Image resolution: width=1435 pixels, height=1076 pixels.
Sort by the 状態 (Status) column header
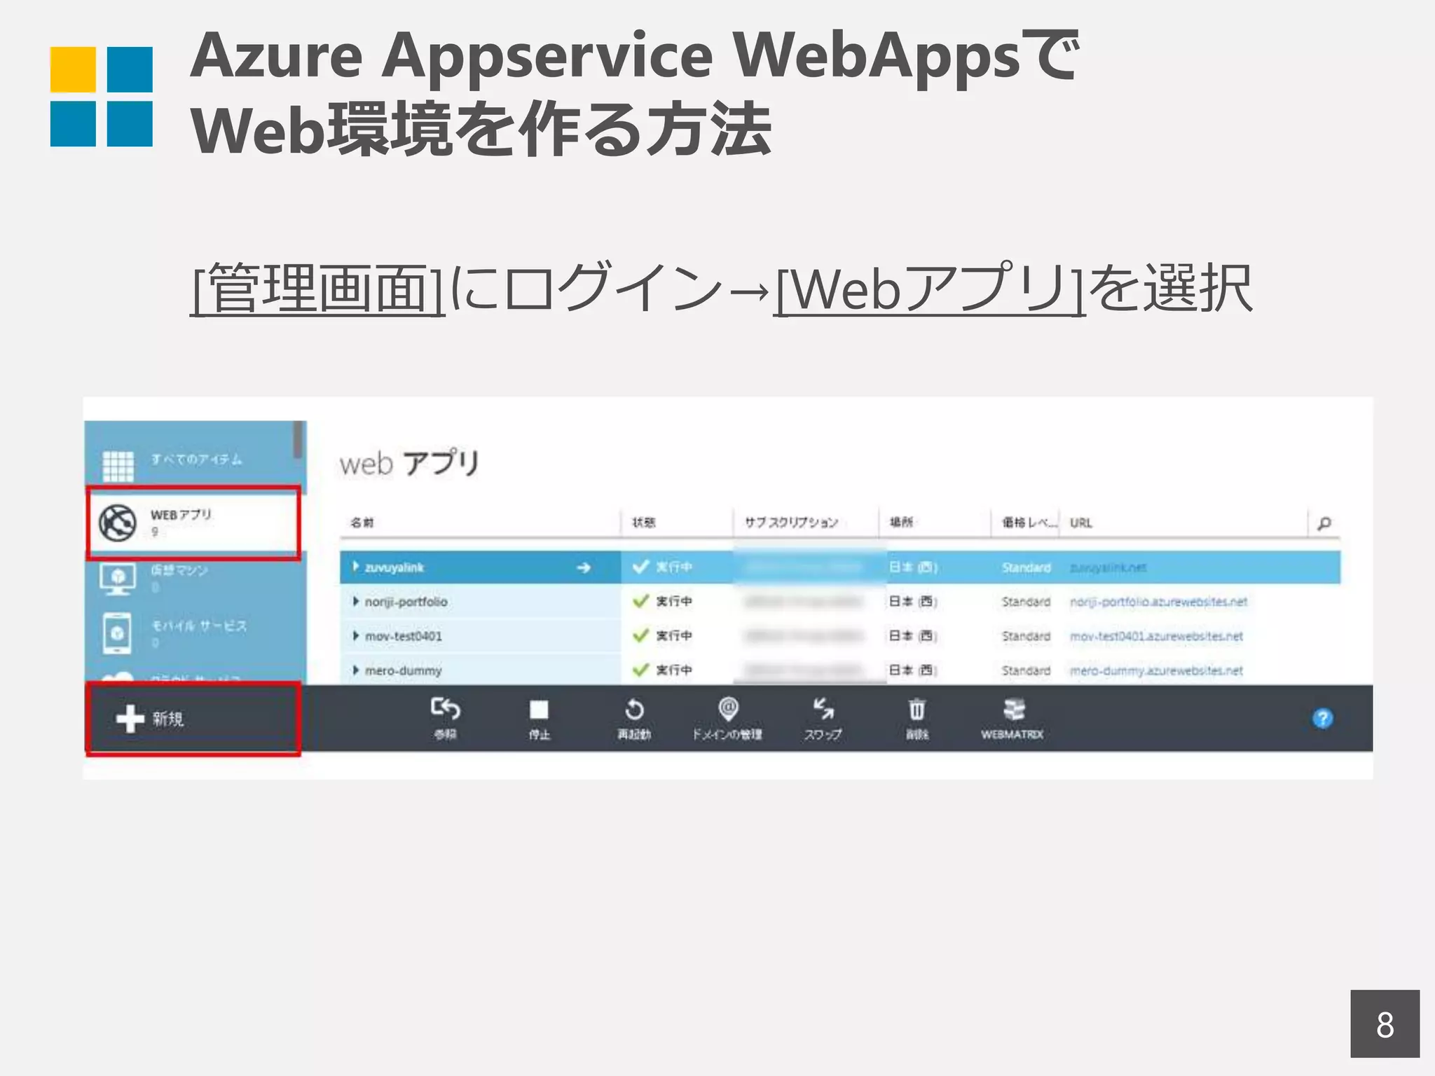pos(644,523)
